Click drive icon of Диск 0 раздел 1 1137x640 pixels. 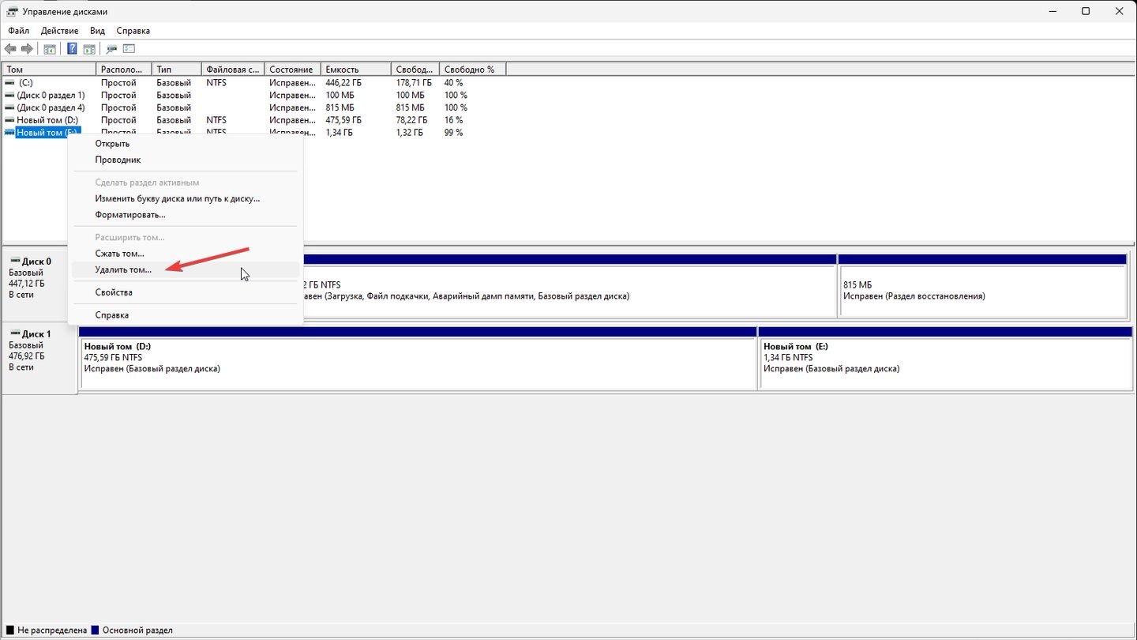pos(9,95)
